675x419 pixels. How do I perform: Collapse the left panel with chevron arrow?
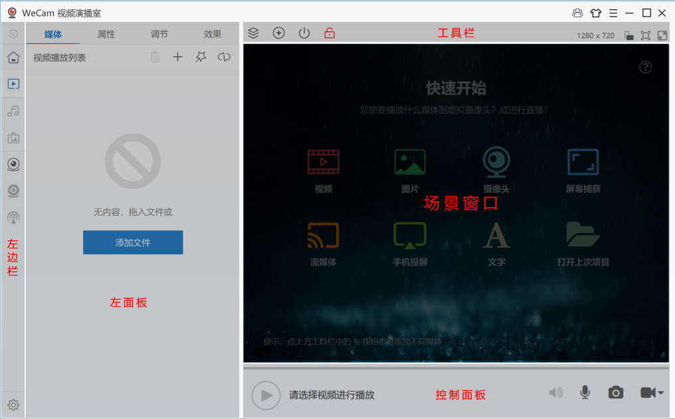(13, 34)
